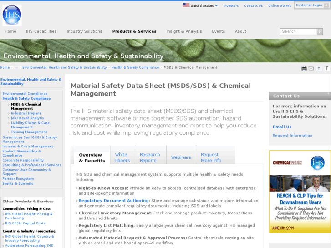
Task: Click the Online Stores link
Action: click(280, 6)
